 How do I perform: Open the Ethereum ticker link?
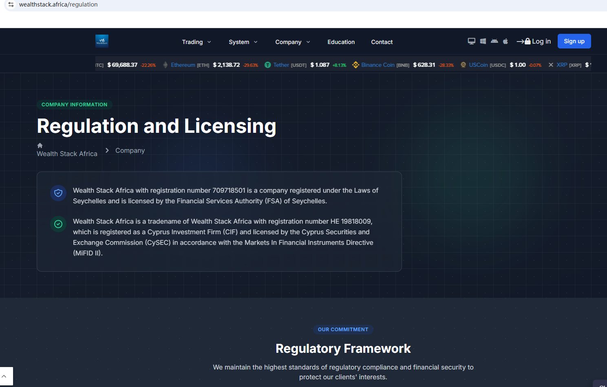click(183, 65)
